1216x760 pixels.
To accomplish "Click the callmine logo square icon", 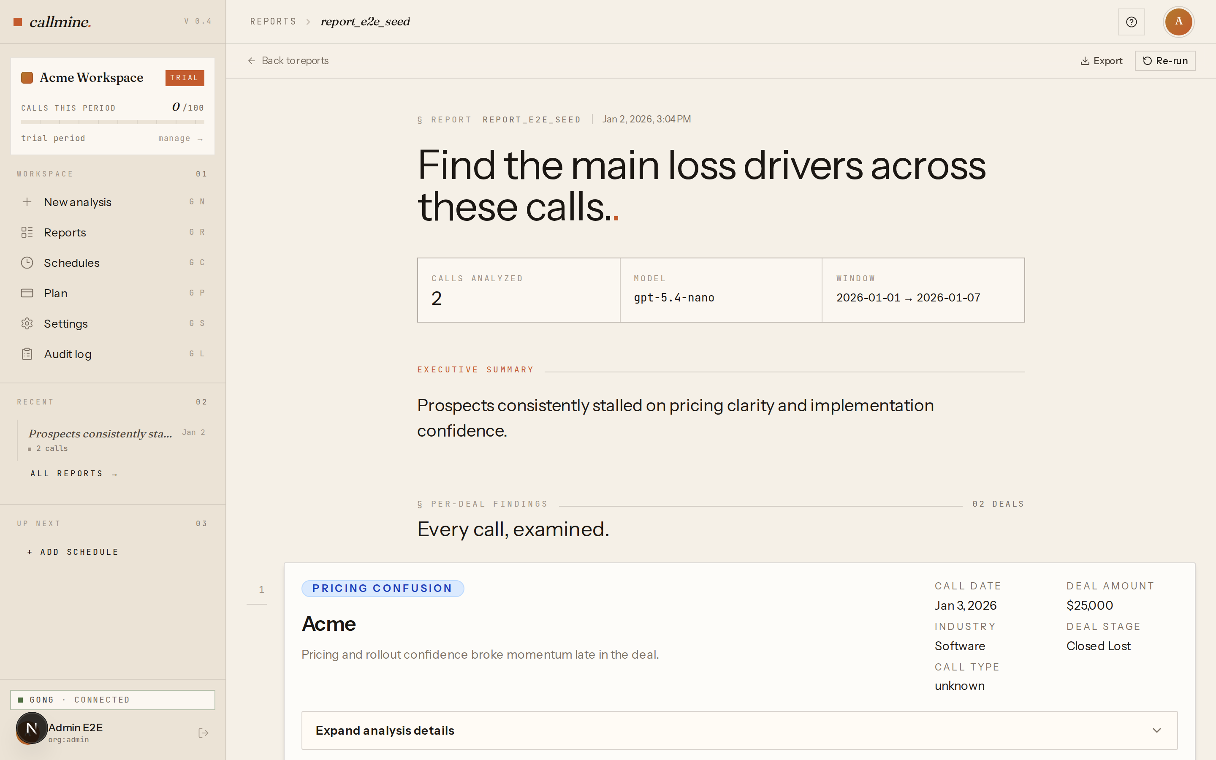I will point(18,22).
